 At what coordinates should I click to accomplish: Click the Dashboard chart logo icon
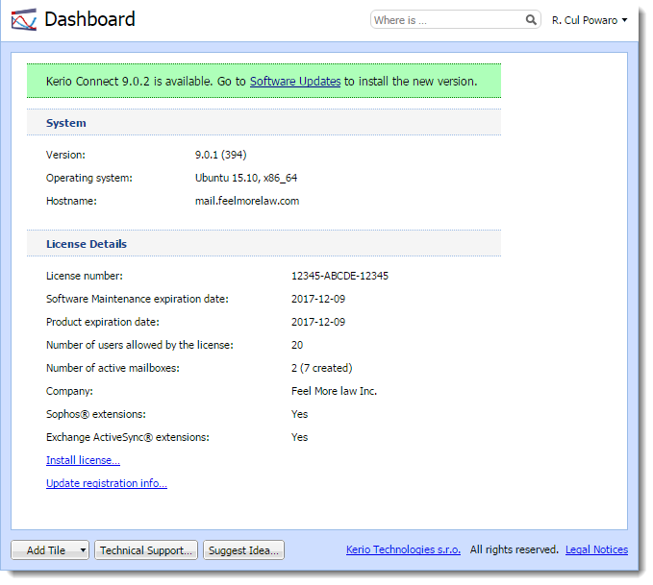click(24, 19)
